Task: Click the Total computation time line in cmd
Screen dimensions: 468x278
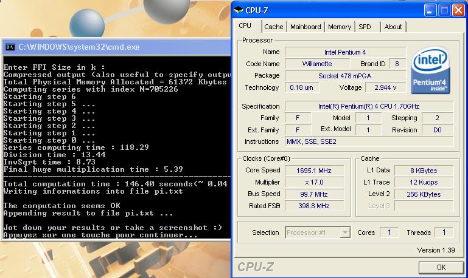Action: coord(115,184)
